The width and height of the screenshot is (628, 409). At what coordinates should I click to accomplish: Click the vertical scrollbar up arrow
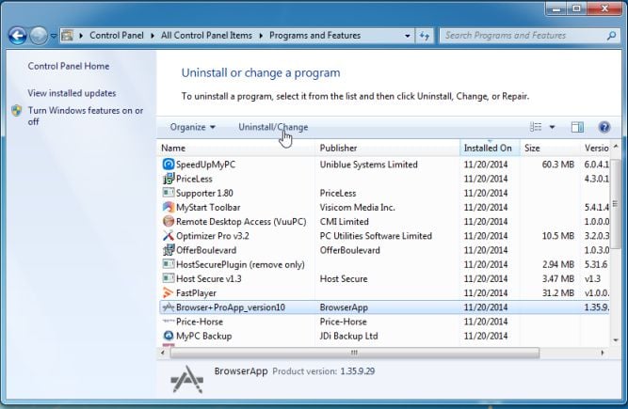pos(616,147)
